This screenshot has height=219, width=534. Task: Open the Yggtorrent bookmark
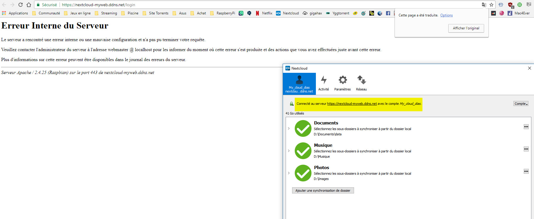[337, 13]
